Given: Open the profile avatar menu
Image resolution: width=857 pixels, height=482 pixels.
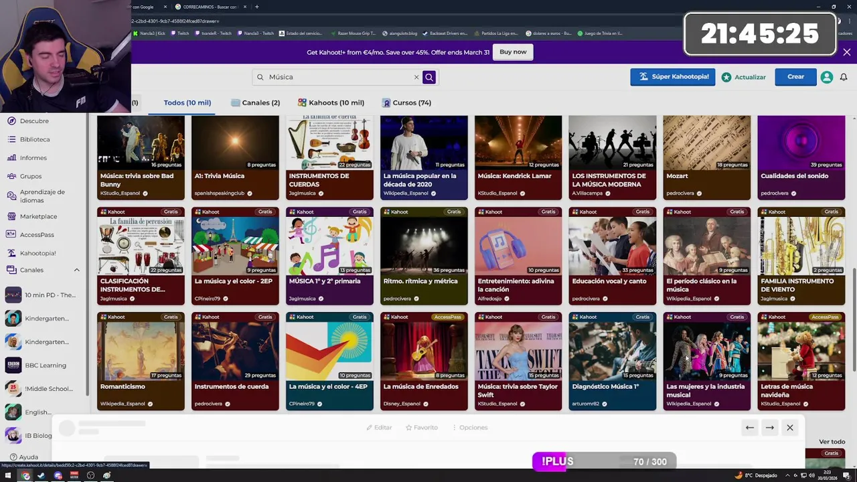Looking at the screenshot, I should pos(827,77).
